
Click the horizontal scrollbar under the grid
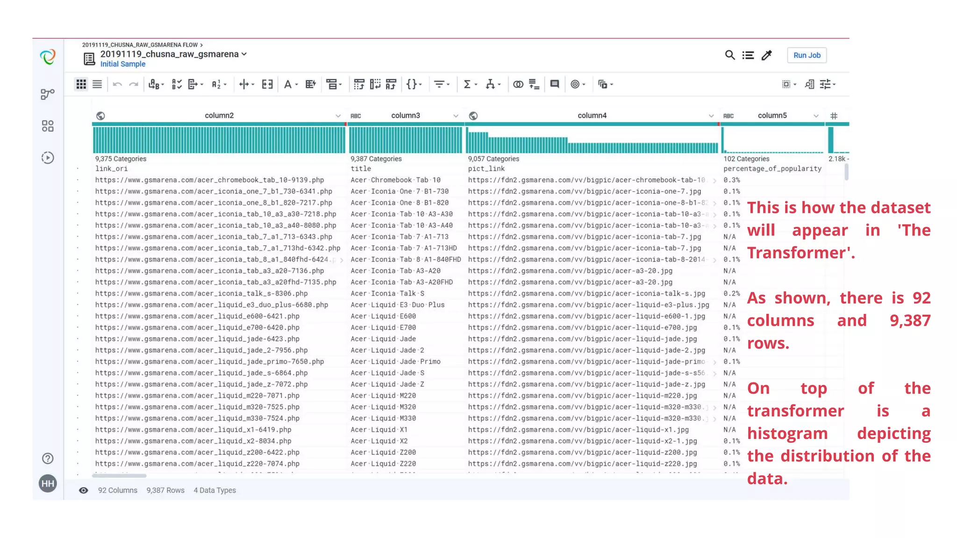(119, 475)
